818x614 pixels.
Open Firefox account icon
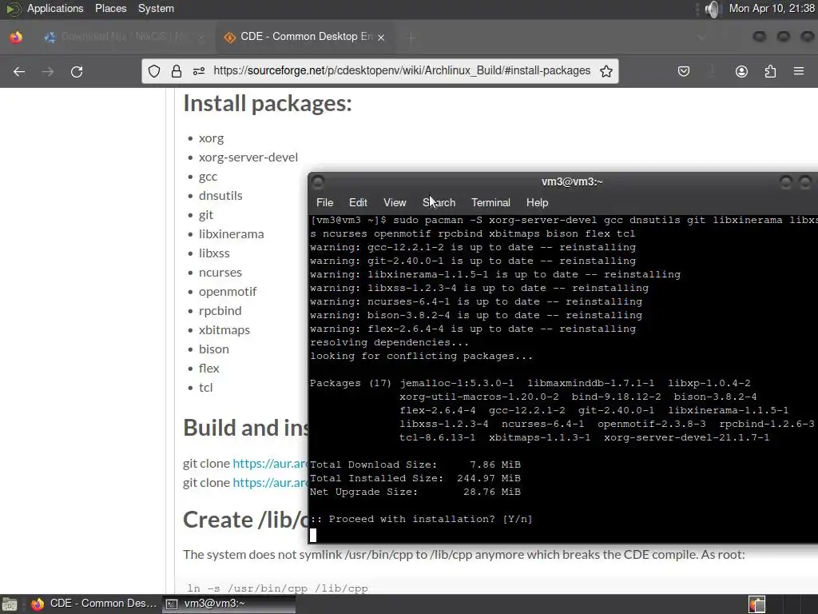click(x=741, y=71)
